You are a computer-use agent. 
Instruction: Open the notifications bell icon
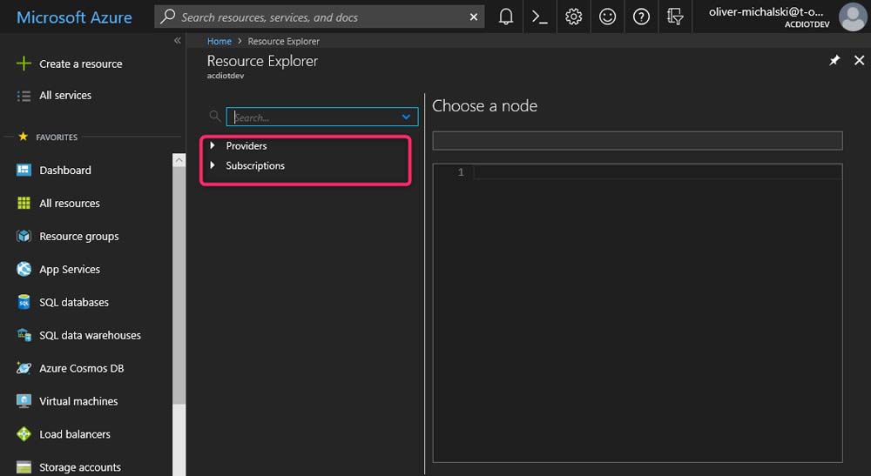click(506, 17)
